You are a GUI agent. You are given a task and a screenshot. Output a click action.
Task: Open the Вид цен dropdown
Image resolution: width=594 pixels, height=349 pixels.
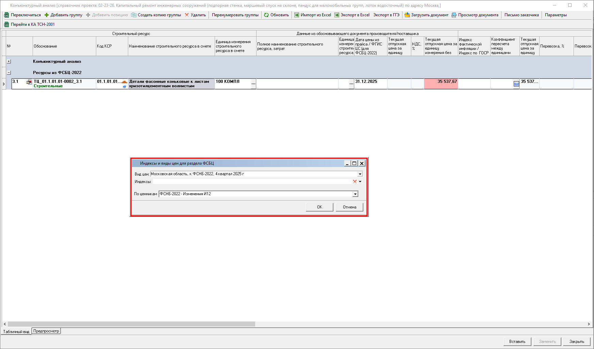pos(360,174)
